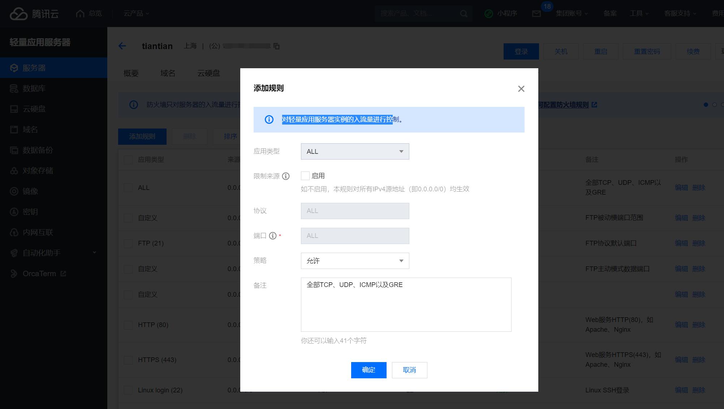Go back using the arrow icon
The width and height of the screenshot is (724, 409).
(122, 46)
